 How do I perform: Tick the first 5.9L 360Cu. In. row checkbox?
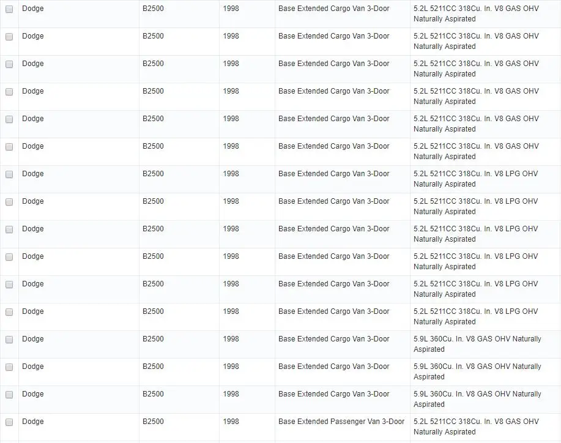click(9, 339)
